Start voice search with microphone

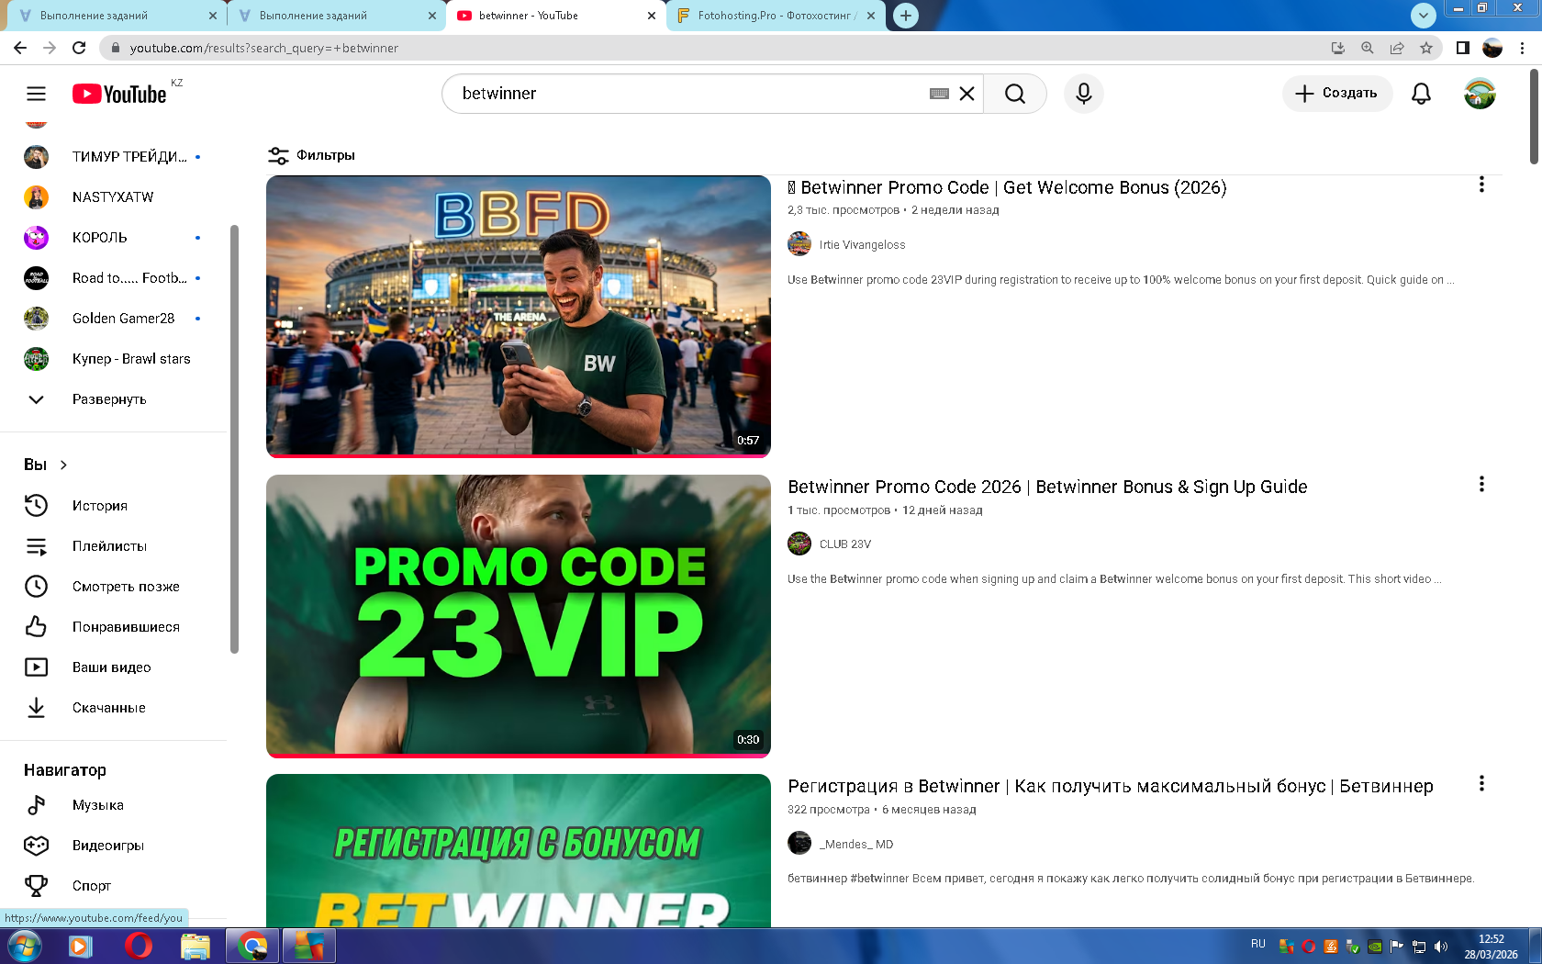click(x=1084, y=94)
